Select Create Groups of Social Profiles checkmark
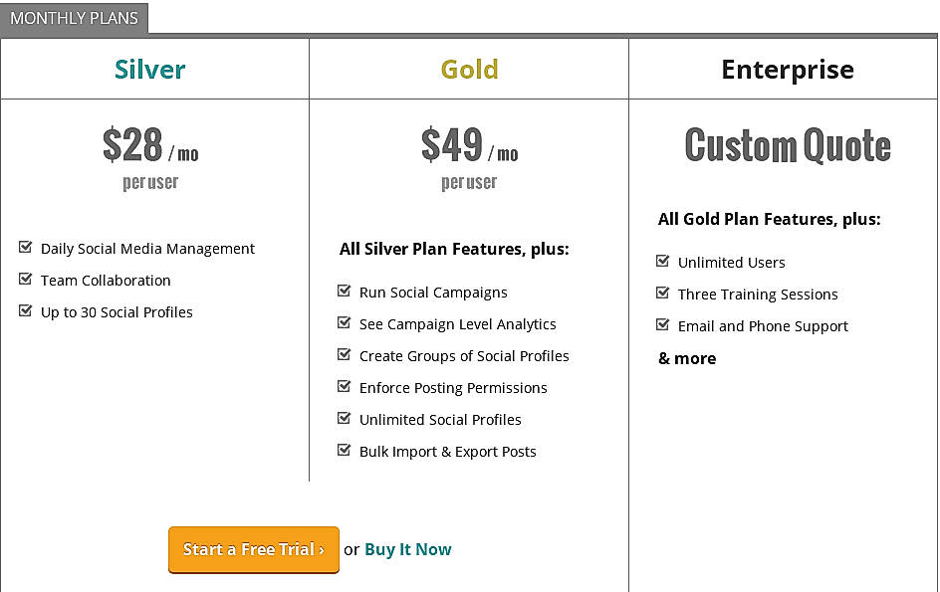Screen dimensions: 940x592 tap(345, 355)
